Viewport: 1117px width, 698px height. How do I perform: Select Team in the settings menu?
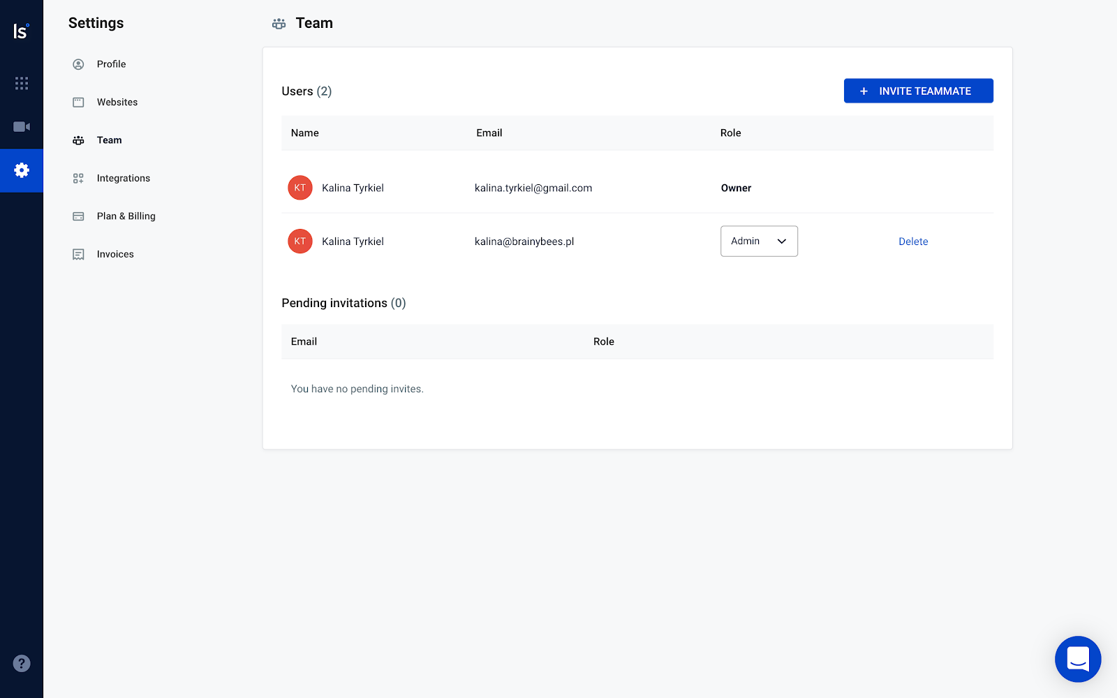click(x=109, y=140)
